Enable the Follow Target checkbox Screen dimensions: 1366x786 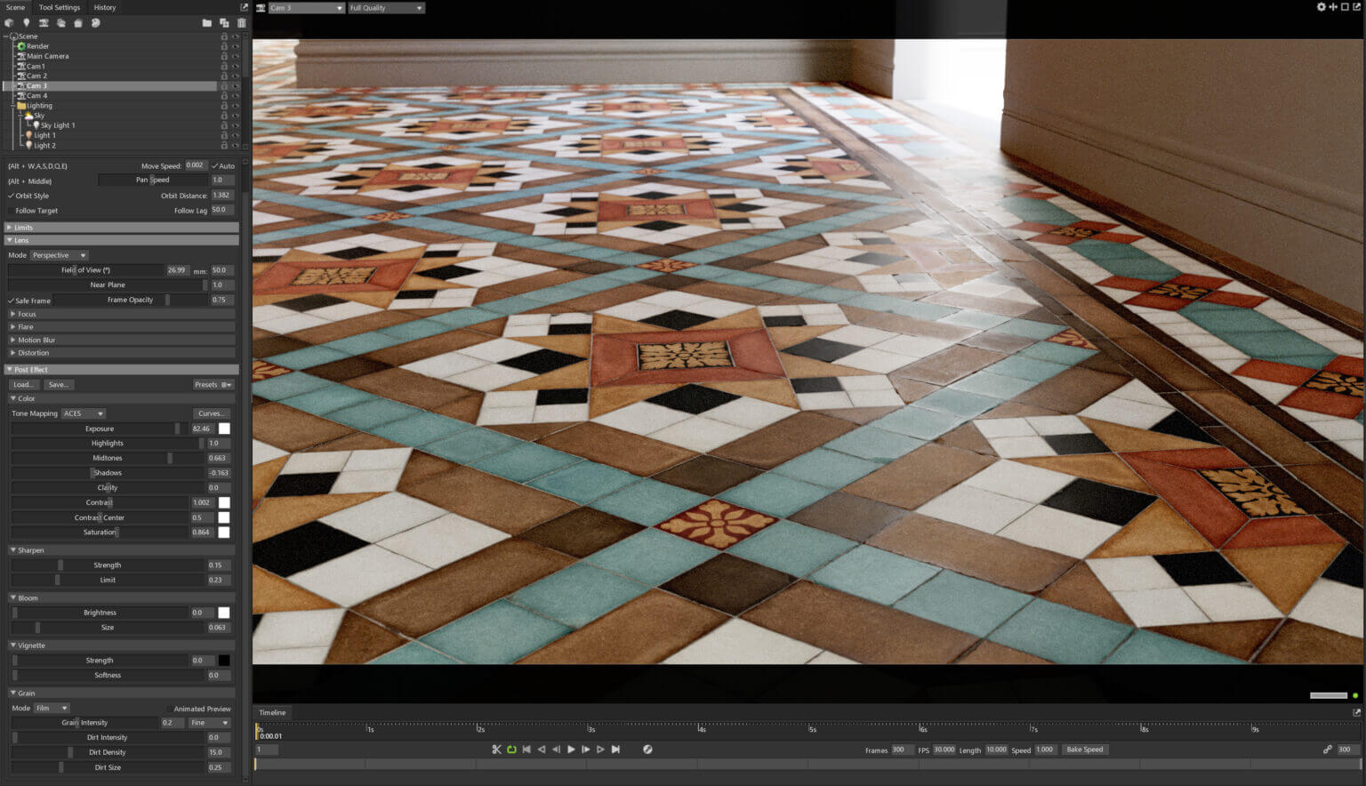coord(11,211)
